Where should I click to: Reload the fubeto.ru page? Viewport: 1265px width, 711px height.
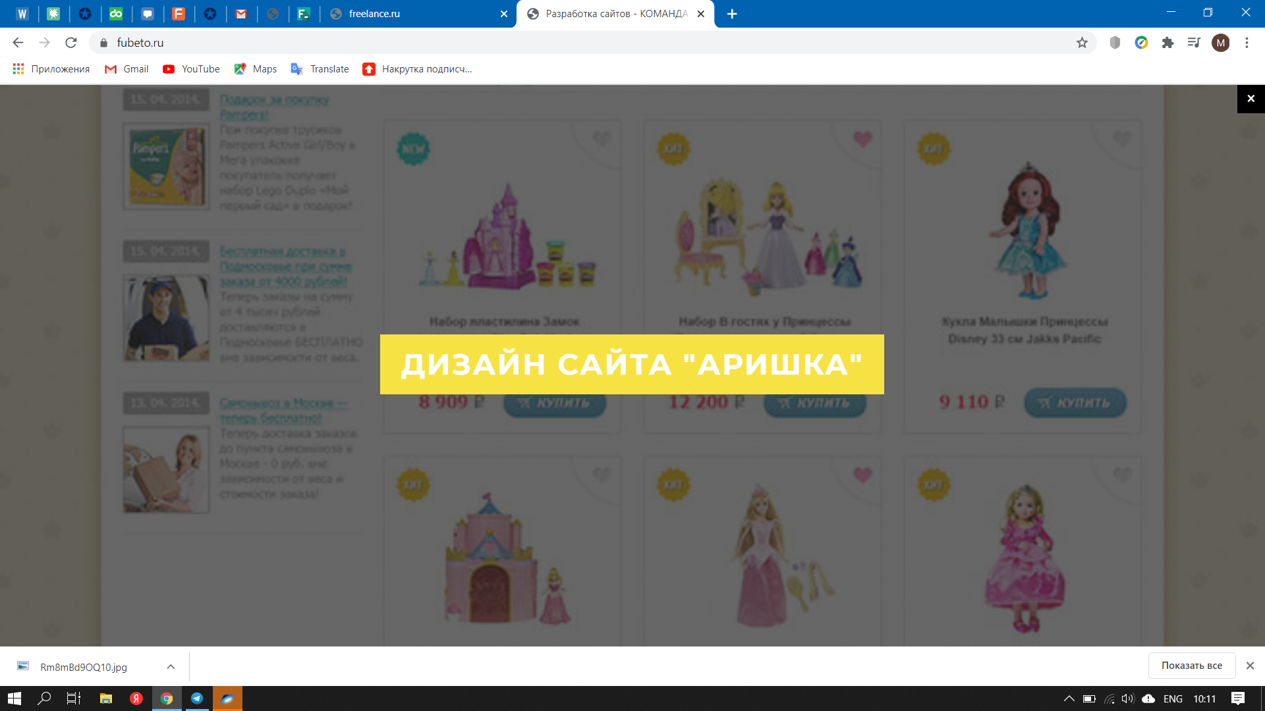coord(71,43)
